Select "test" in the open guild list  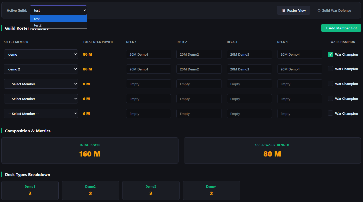tap(58, 19)
